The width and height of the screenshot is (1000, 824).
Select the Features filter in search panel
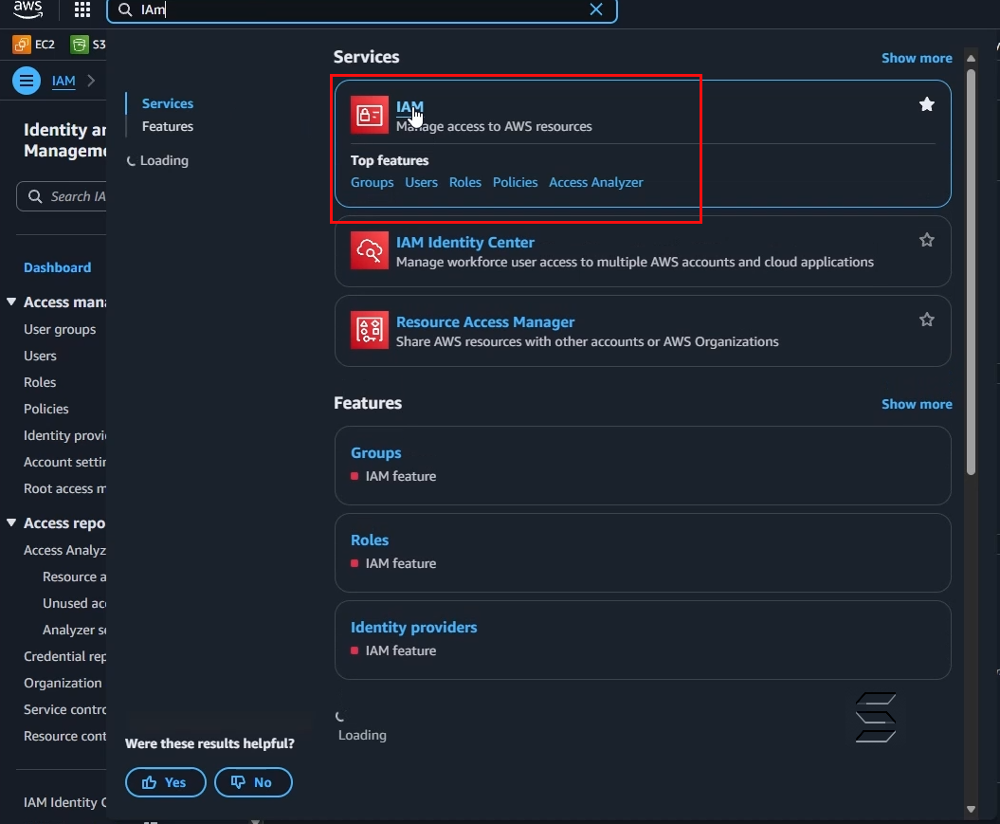click(167, 126)
